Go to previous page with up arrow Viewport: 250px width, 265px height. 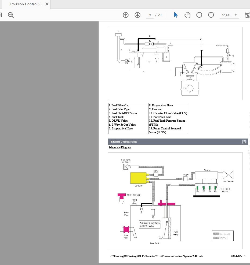coord(126,15)
